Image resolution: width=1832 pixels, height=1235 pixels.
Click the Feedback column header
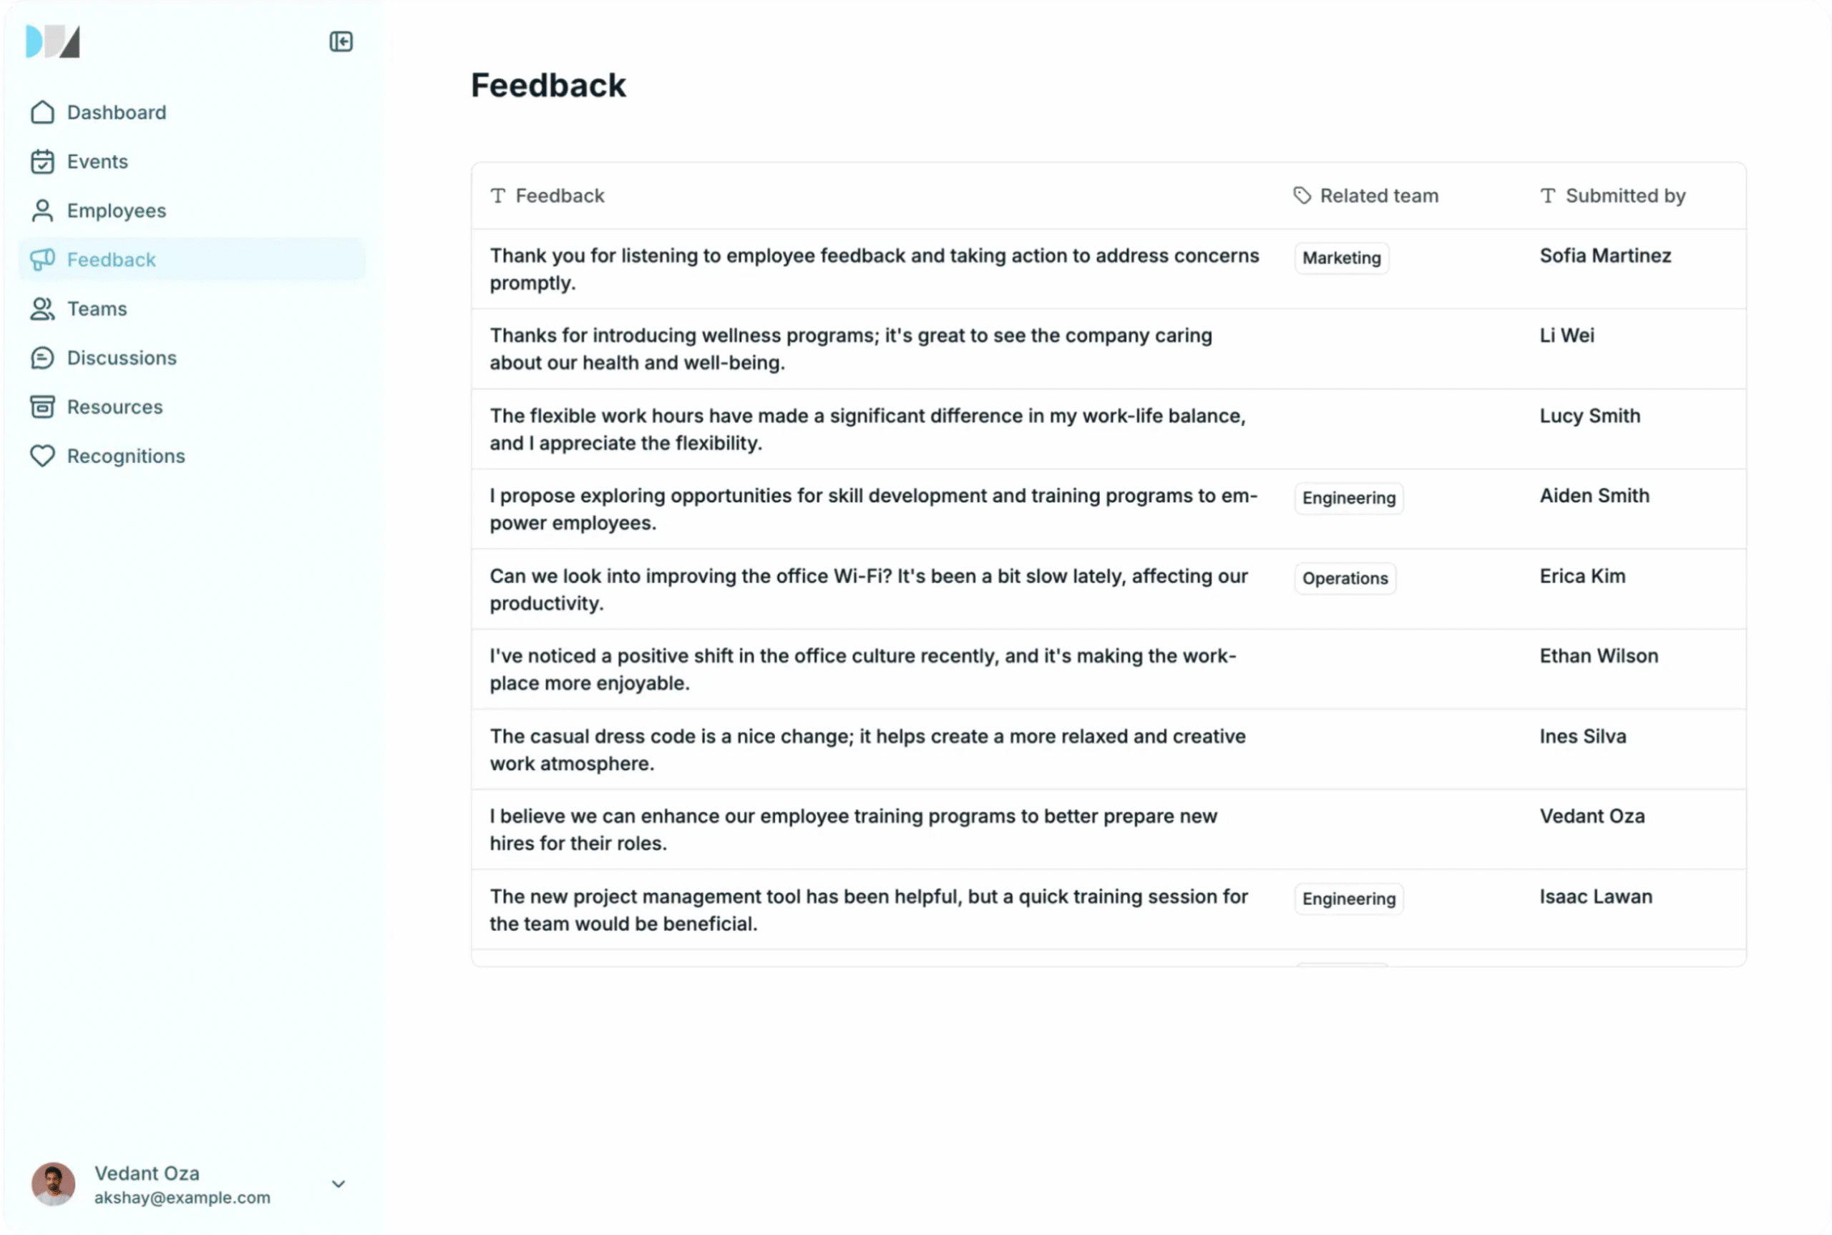tap(559, 196)
